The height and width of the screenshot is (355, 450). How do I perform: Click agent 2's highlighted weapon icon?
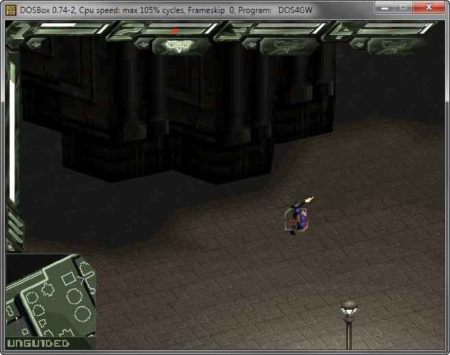click(x=178, y=46)
